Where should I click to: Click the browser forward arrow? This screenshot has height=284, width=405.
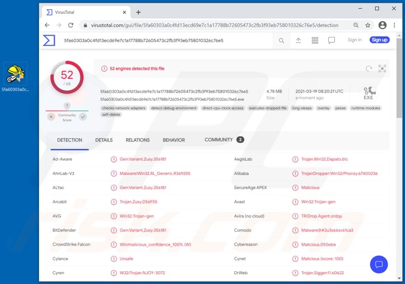pyautogui.click(x=59, y=25)
